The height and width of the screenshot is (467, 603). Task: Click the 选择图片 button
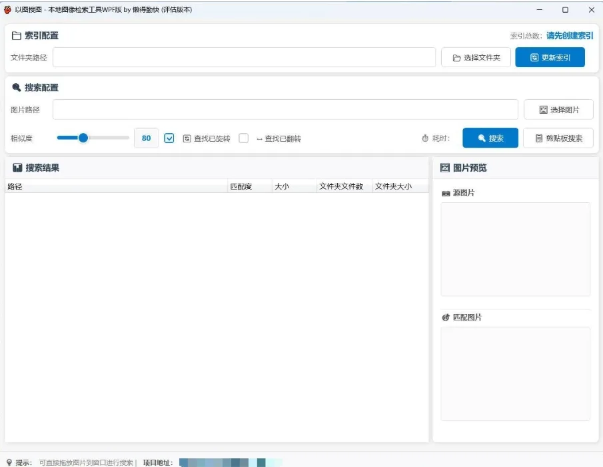[x=558, y=109]
